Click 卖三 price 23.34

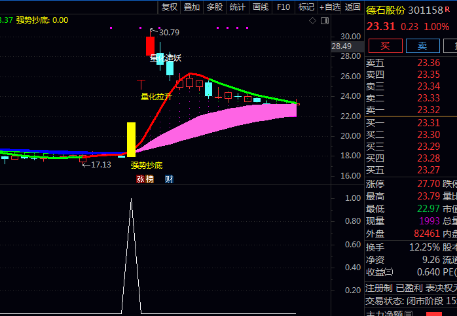click(x=428, y=86)
